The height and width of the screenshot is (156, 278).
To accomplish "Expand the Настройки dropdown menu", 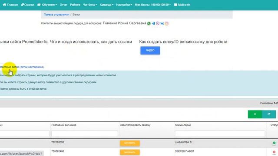I will click(124, 5).
